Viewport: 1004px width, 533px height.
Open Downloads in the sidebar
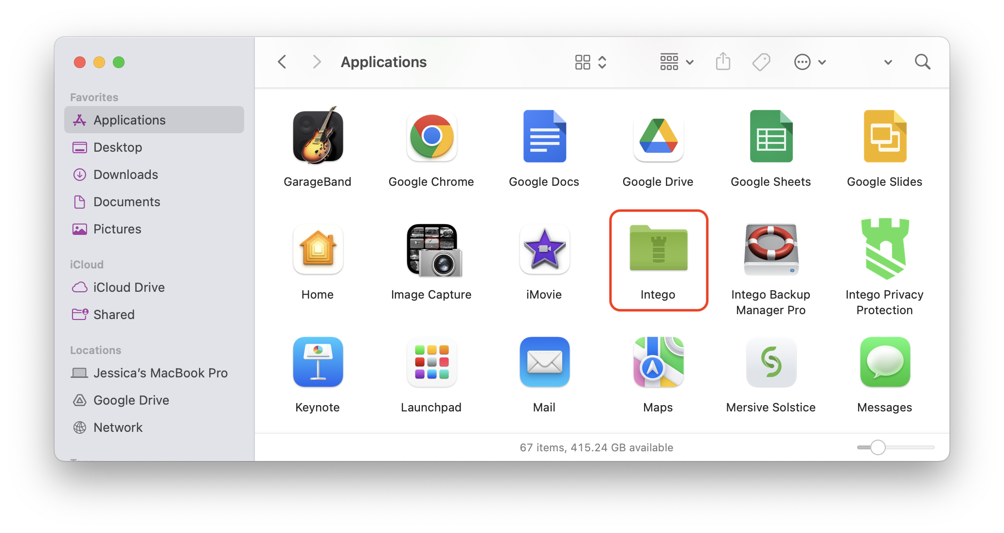point(154,174)
